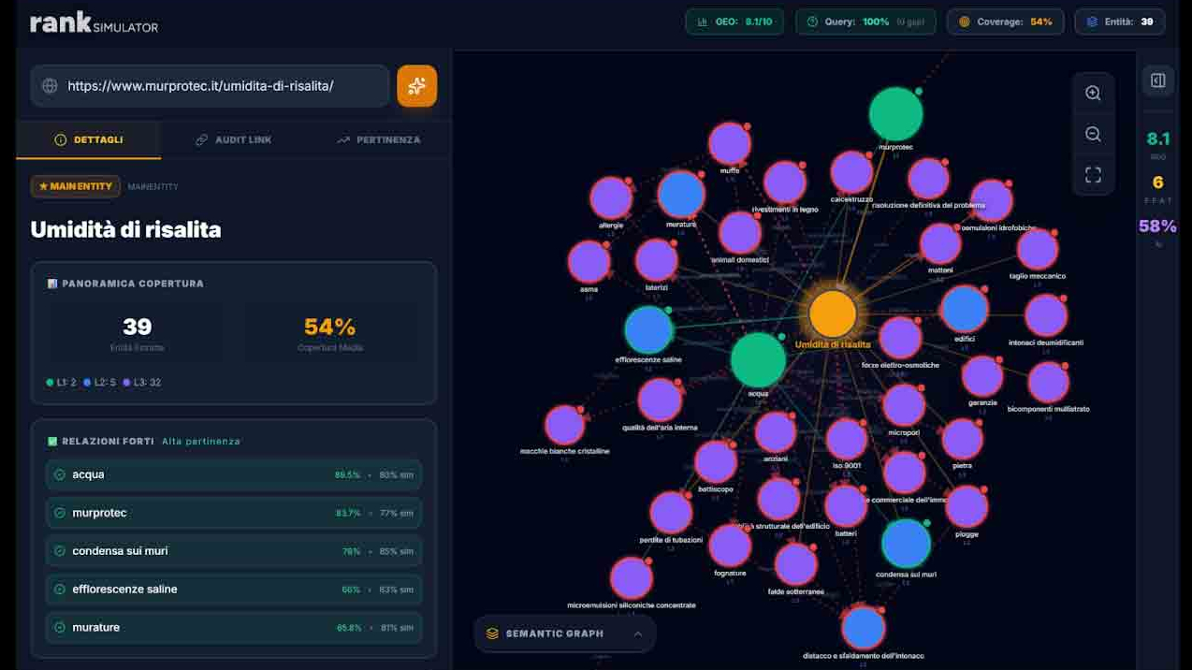Expand the acqua relation row
1192x670 pixels.
[x=233, y=474]
